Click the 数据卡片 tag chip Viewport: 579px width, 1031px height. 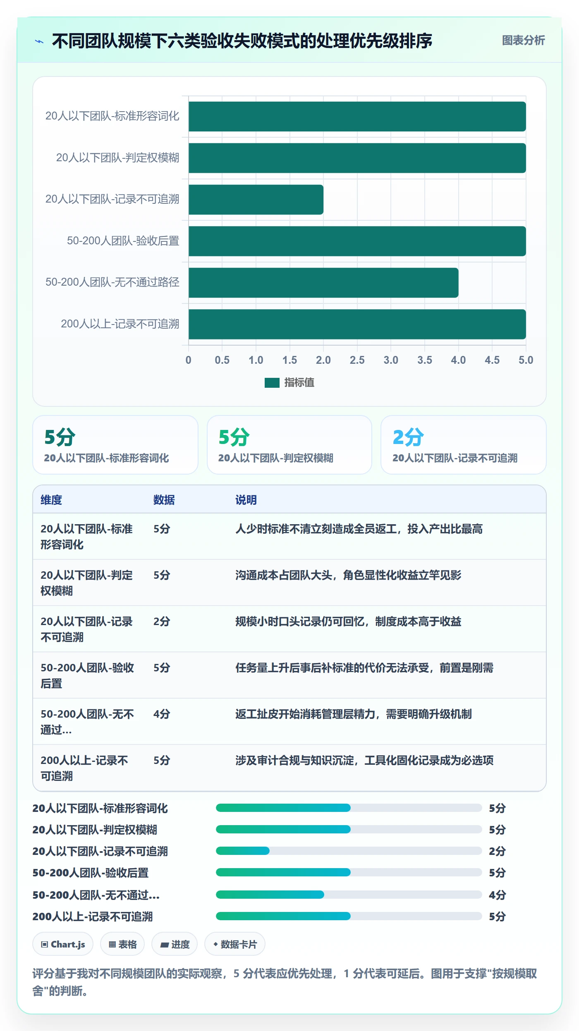pos(235,944)
